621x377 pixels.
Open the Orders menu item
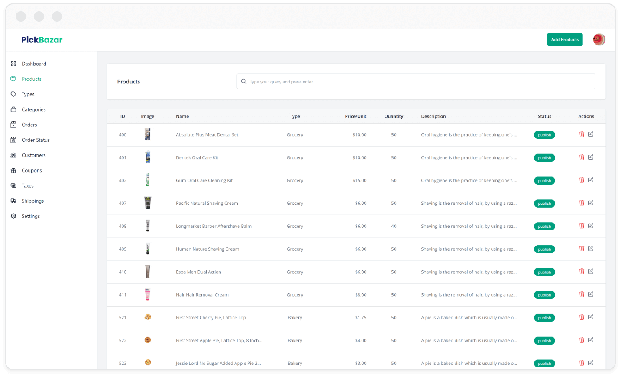pyautogui.click(x=29, y=125)
